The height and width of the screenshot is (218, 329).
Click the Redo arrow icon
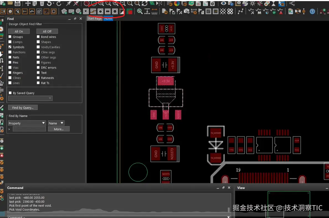pyautogui.click(x=59, y=3)
